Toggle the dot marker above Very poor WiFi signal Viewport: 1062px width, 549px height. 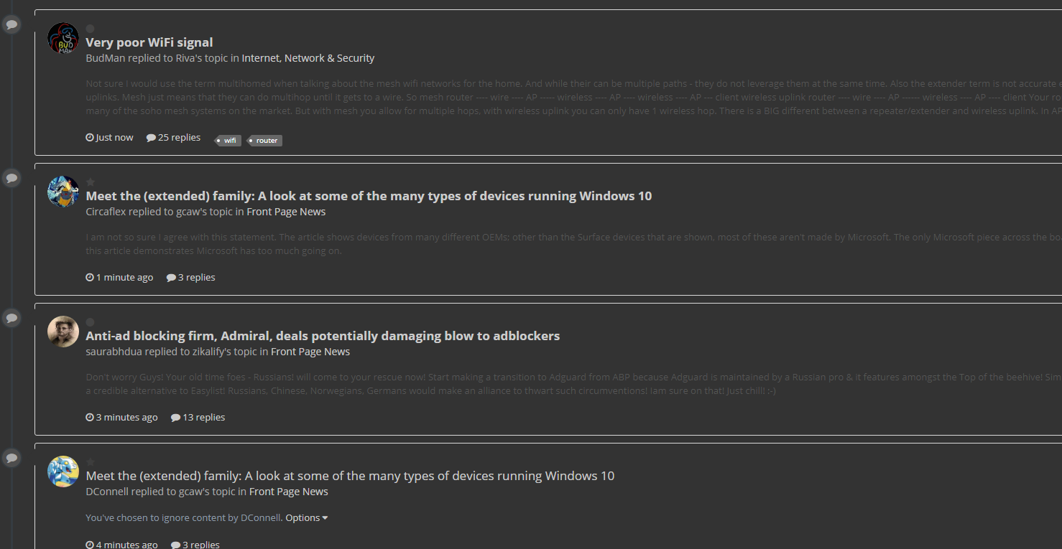91,29
